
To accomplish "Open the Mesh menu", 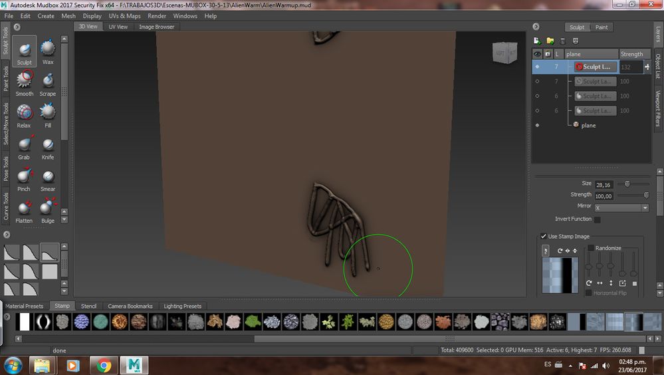I will click(x=68, y=16).
